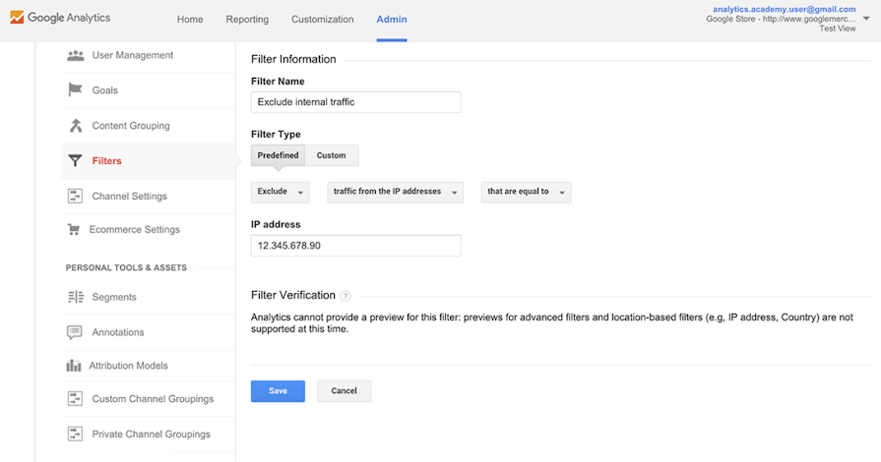This screenshot has width=881, height=462.
Task: Switch to the Reporting tab
Action: 247,20
